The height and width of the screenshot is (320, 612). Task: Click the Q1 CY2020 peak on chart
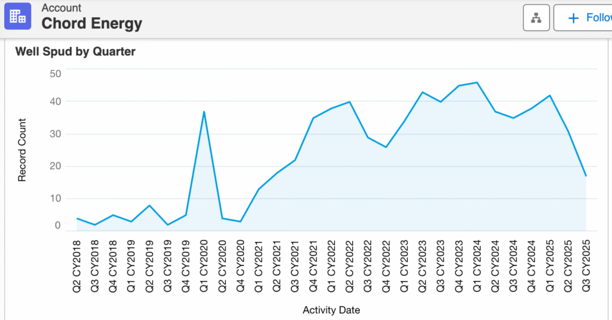tap(204, 112)
